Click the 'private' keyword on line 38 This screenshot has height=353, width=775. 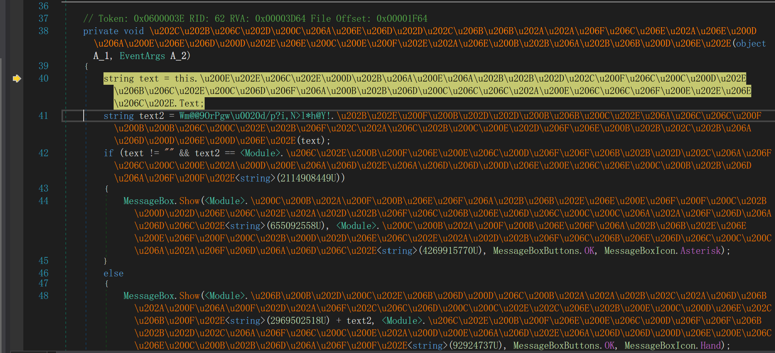[x=101, y=31]
